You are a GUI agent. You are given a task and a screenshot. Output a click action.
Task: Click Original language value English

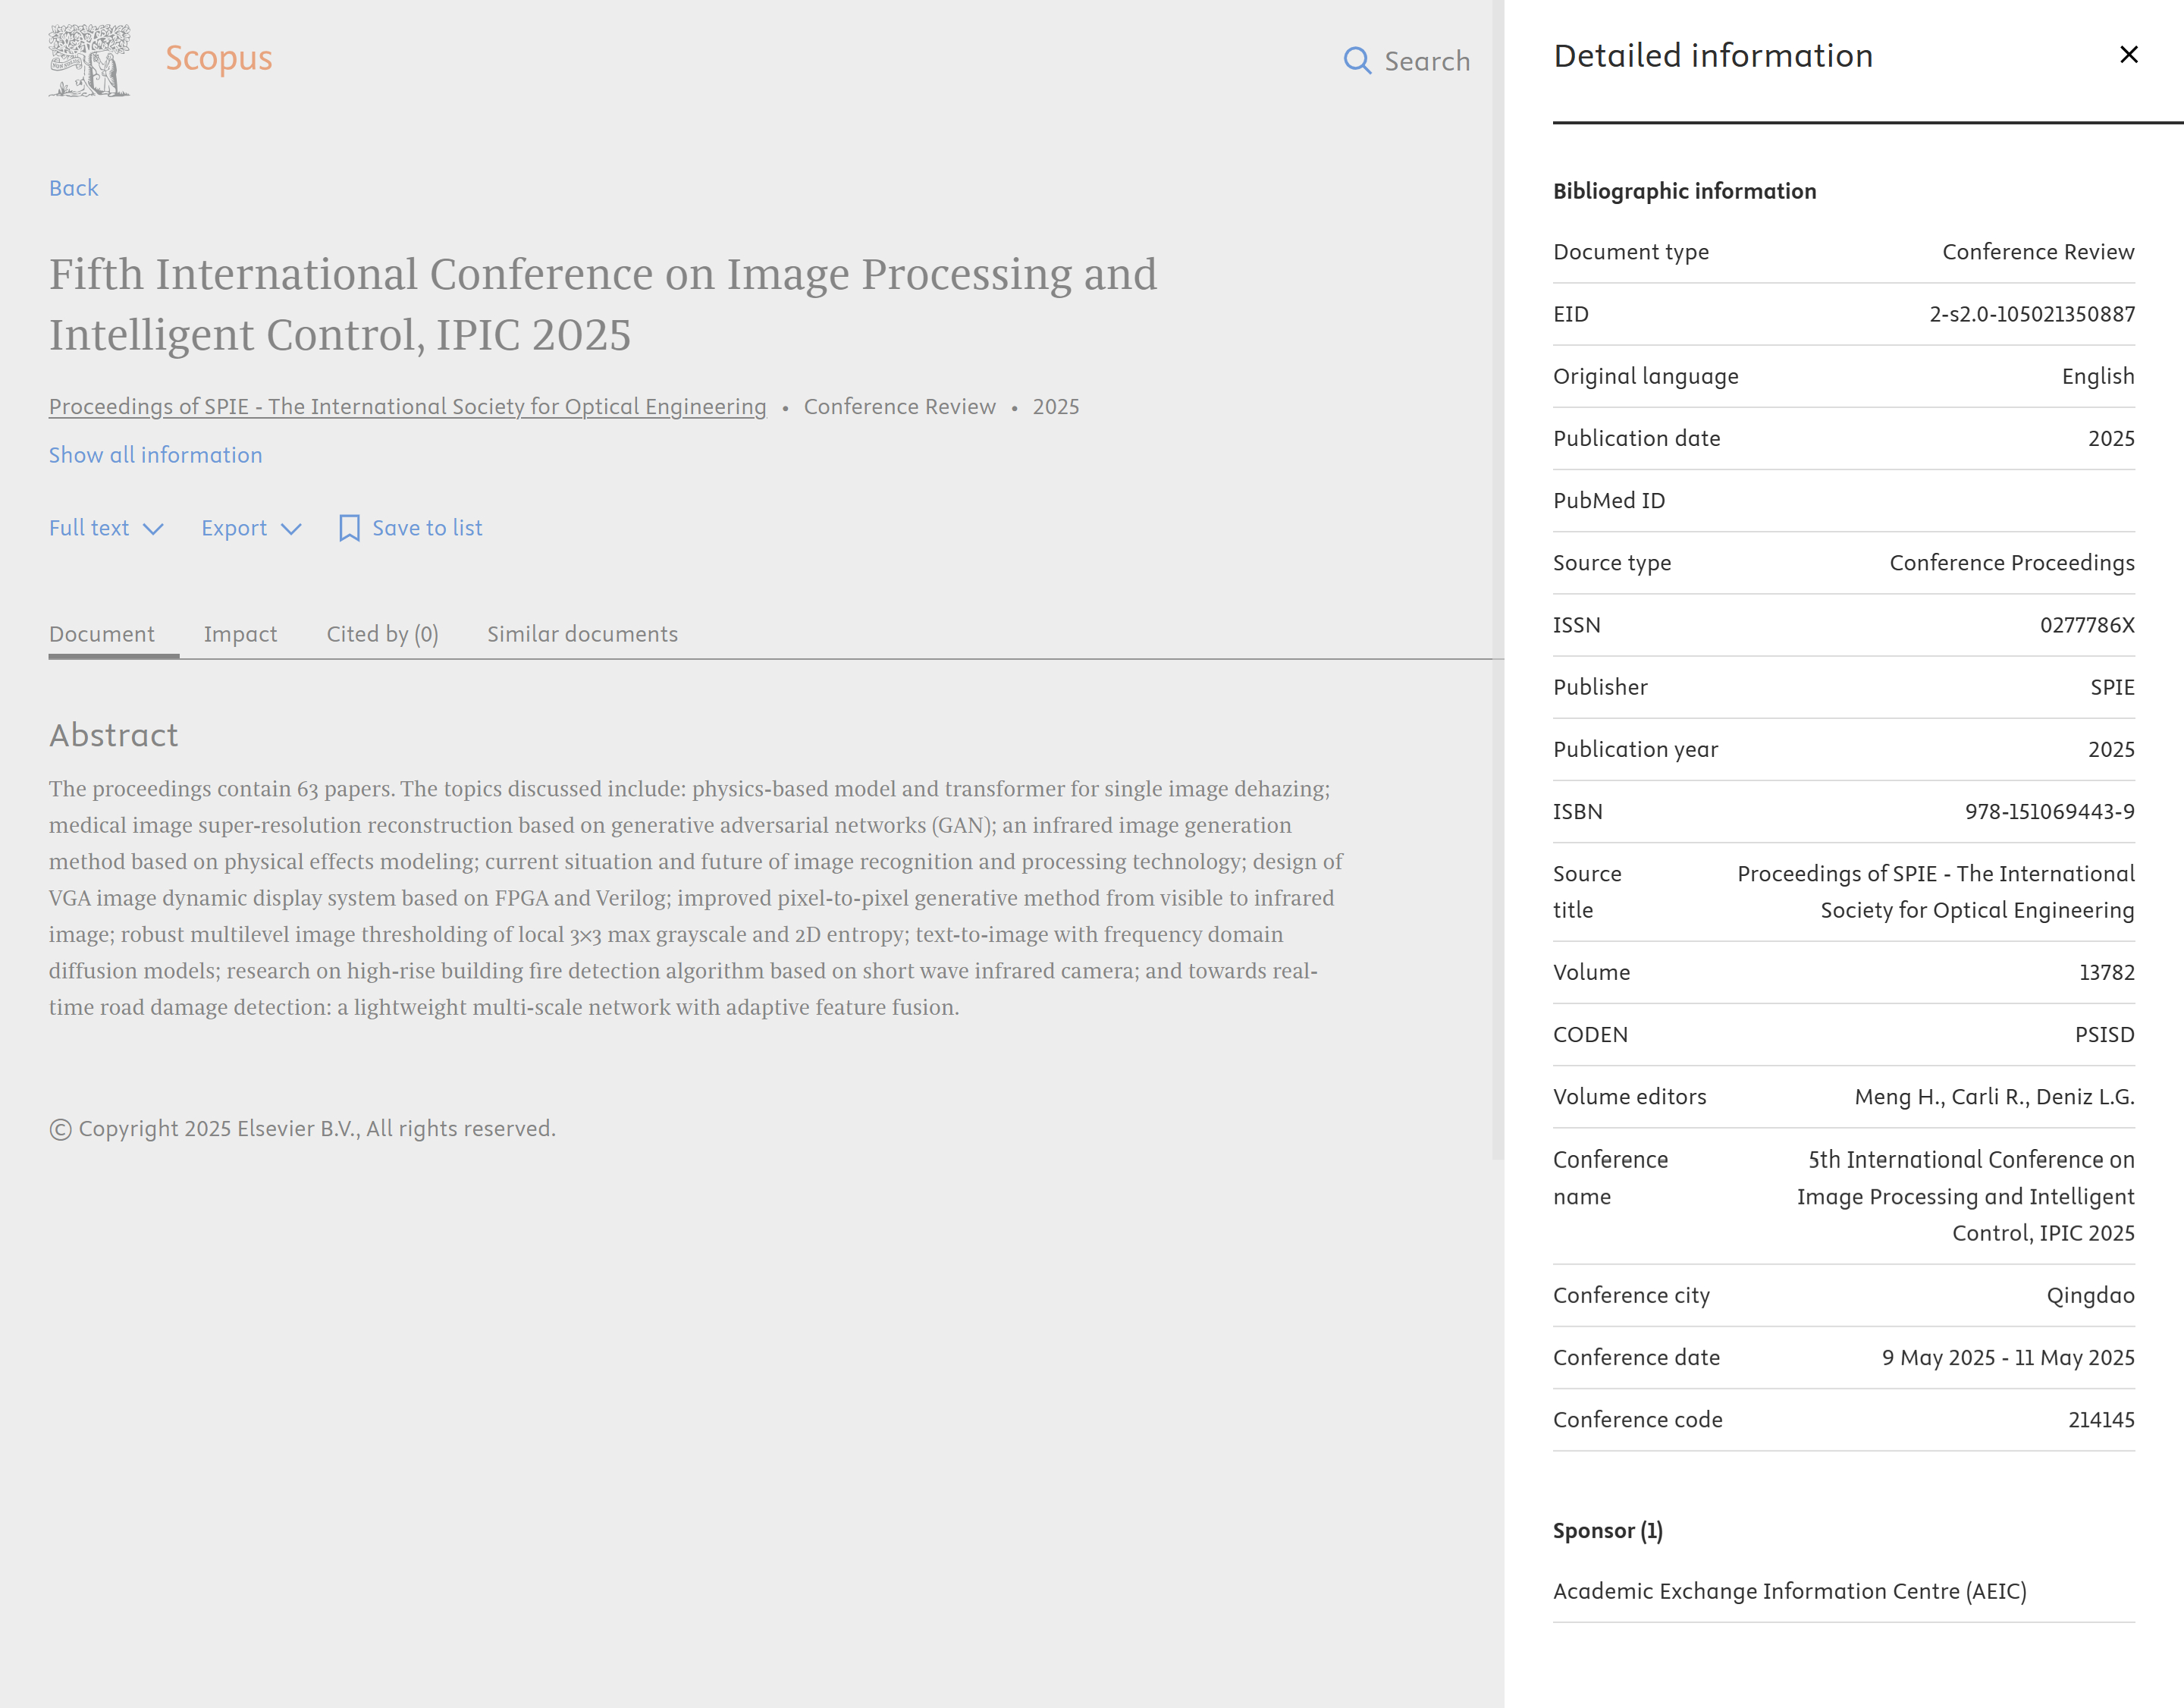pyautogui.click(x=2098, y=376)
